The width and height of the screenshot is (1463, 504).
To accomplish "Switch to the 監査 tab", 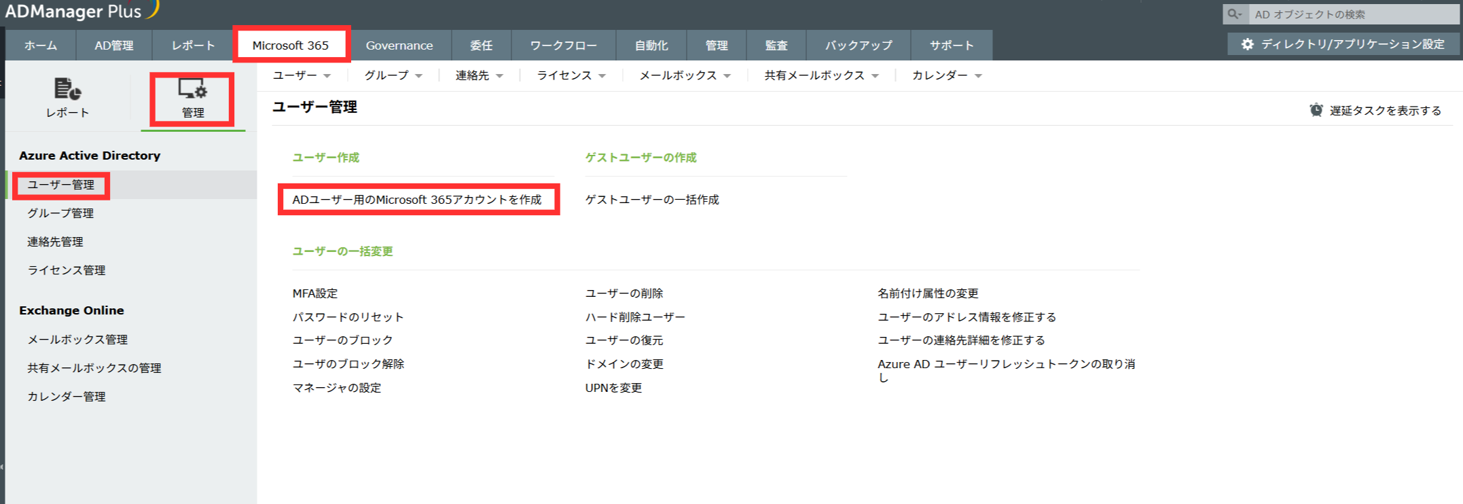I will (x=776, y=46).
